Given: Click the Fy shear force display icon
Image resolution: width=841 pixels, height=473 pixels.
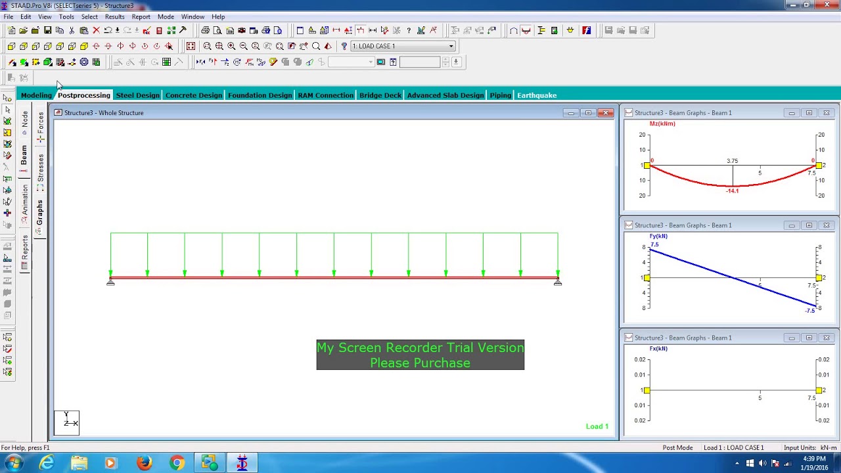Looking at the screenshot, I should coord(213,62).
